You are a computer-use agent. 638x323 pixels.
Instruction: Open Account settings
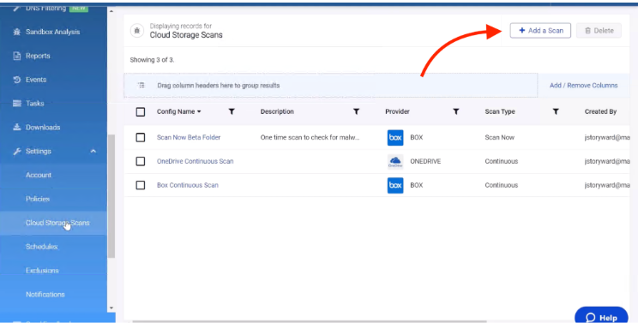click(39, 175)
